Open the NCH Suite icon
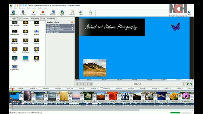 [90, 13]
